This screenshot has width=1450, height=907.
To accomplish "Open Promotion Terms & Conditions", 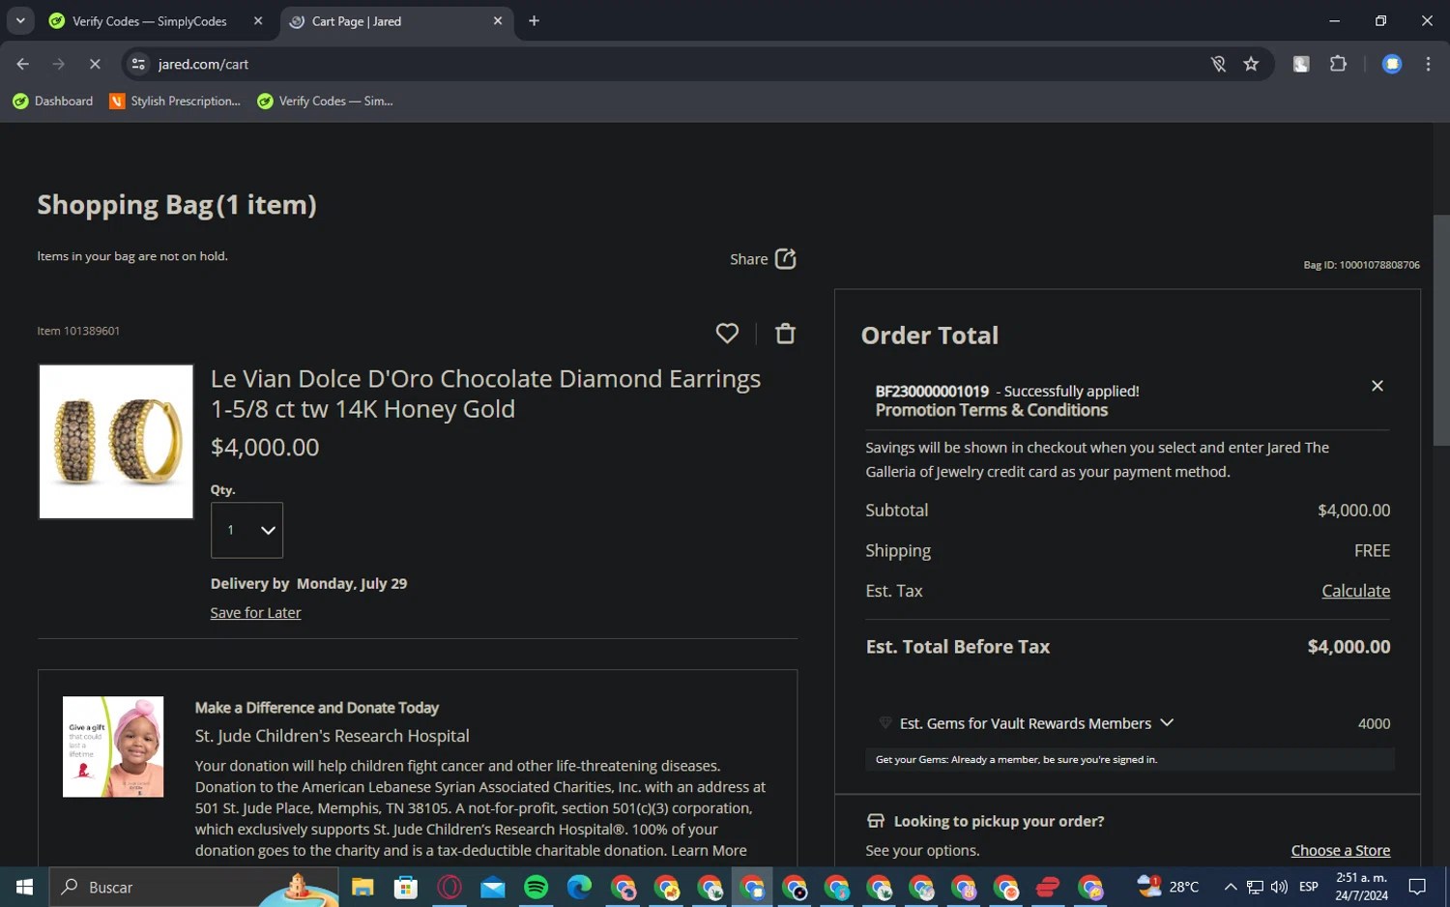I will point(991,410).
